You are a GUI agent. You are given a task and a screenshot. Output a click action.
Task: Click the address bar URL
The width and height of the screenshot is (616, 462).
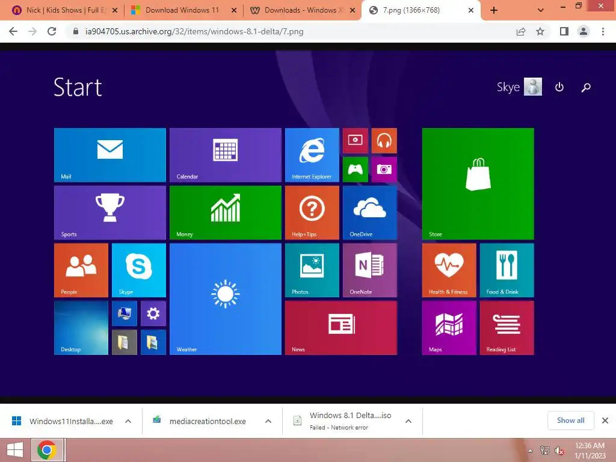click(x=194, y=31)
